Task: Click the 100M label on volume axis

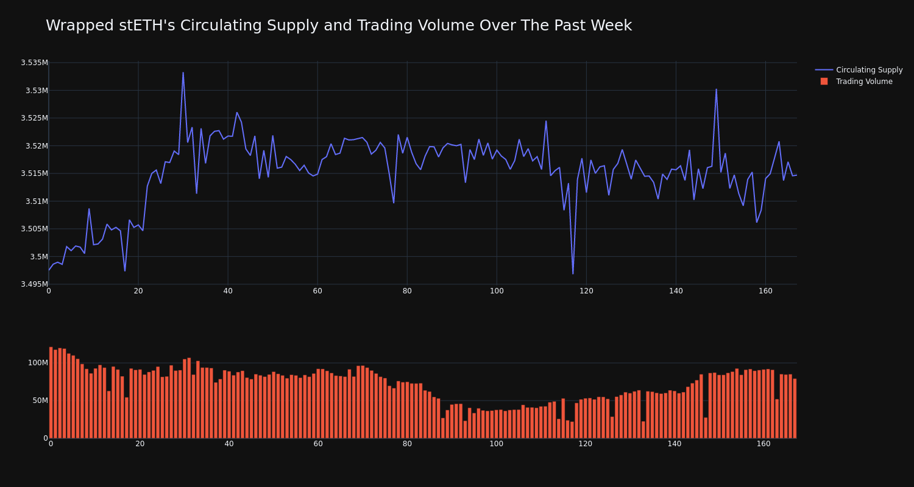Action: click(38, 363)
